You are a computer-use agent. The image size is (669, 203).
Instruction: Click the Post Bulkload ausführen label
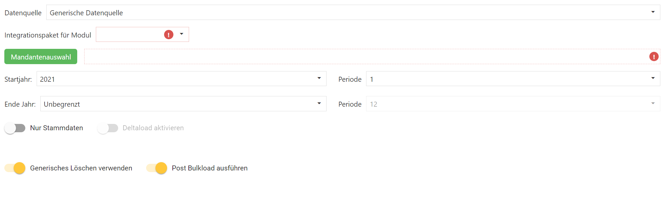(x=210, y=168)
